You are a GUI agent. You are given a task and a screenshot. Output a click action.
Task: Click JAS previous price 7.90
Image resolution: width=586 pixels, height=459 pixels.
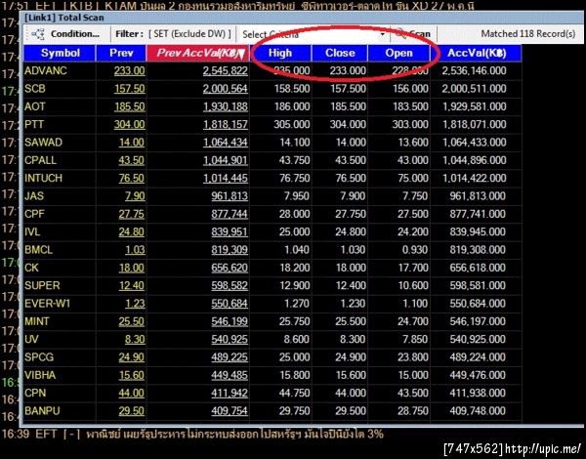click(x=135, y=196)
